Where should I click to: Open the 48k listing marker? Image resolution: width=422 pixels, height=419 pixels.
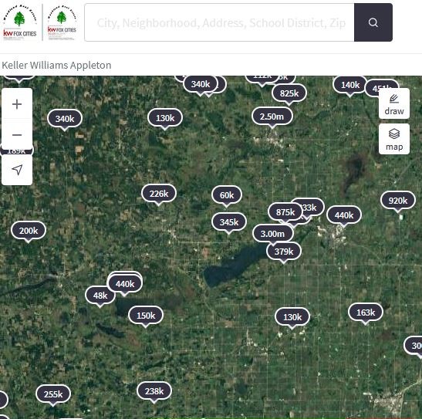100,296
